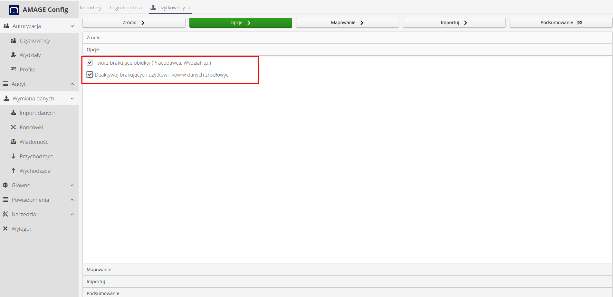This screenshot has width=613, height=297.
Task: Click the Końcówki cross icon
Action: click(14, 127)
